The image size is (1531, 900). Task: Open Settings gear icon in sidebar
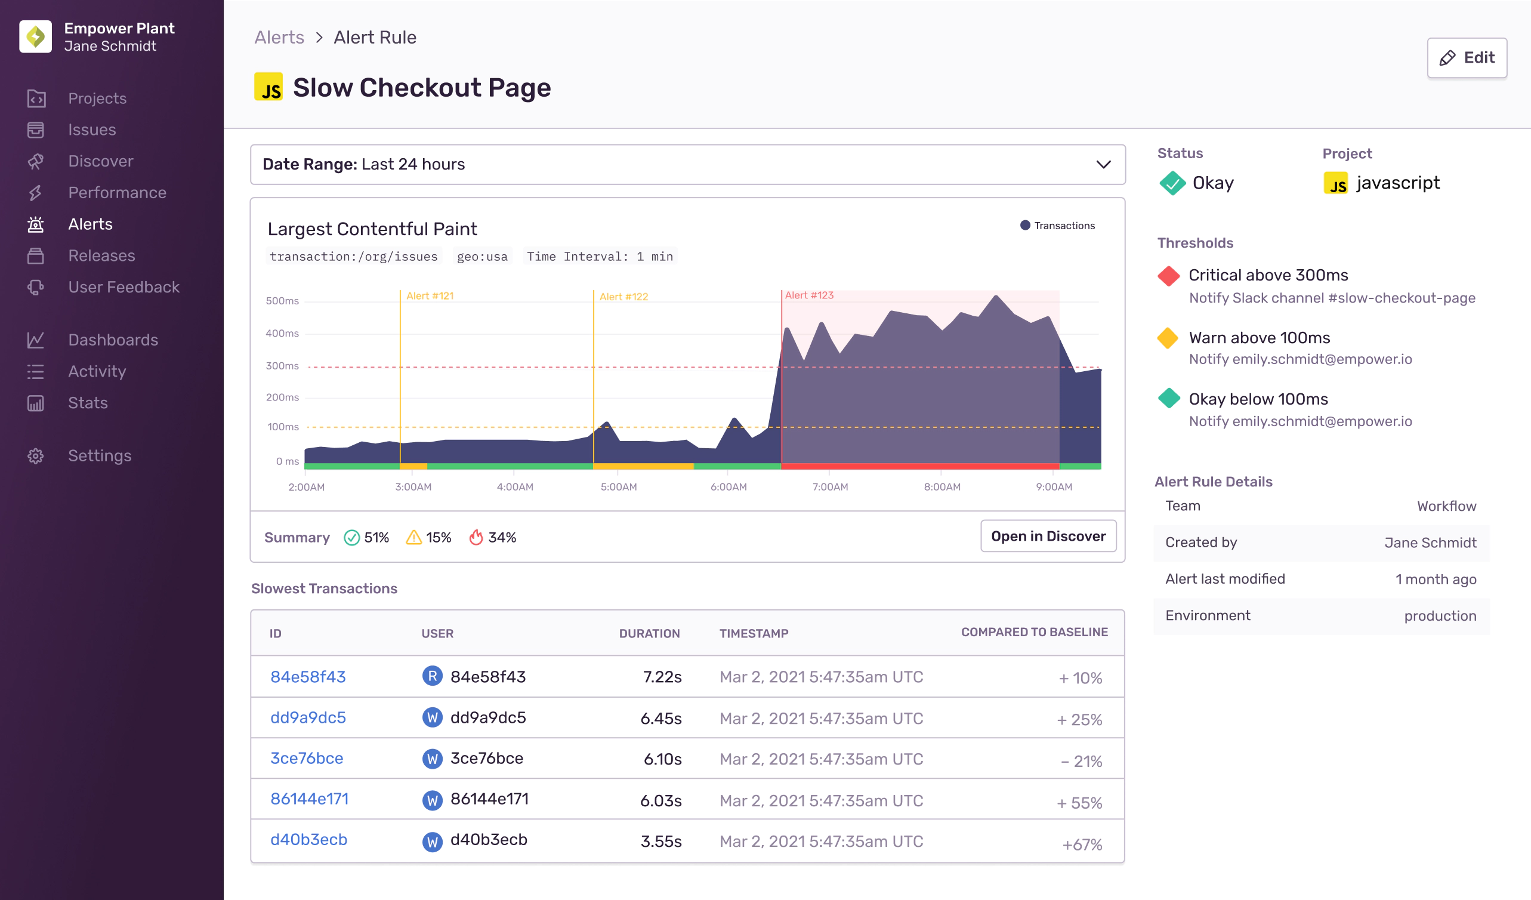(36, 456)
